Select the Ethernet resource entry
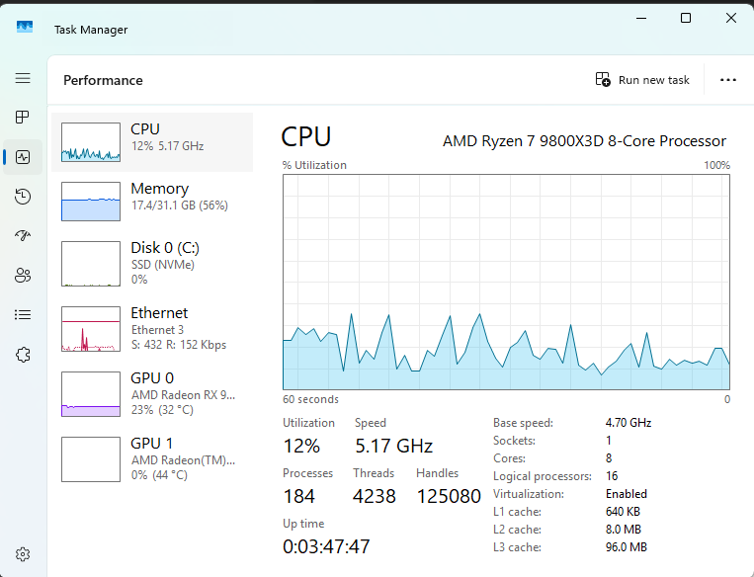This screenshot has width=754, height=577. click(x=152, y=329)
